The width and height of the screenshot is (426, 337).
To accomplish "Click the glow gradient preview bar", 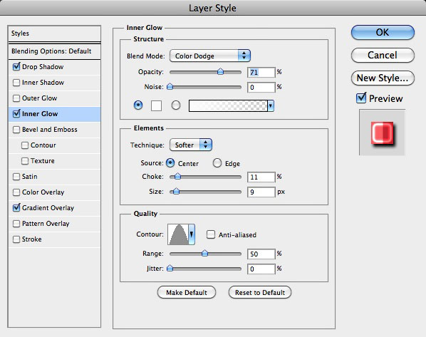I will 228,105.
